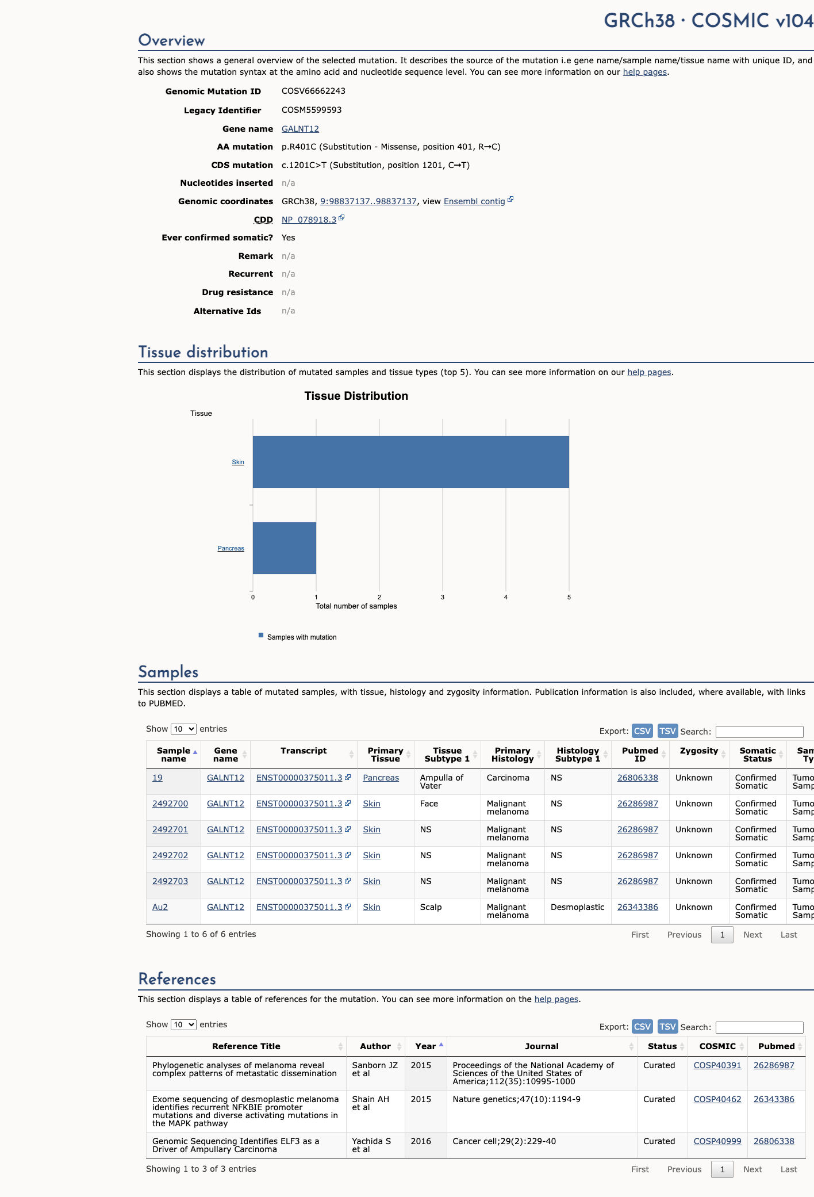Viewport: 814px width, 1197px height.
Task: Click the Pancreas label link on chart axis
Action: (x=231, y=548)
